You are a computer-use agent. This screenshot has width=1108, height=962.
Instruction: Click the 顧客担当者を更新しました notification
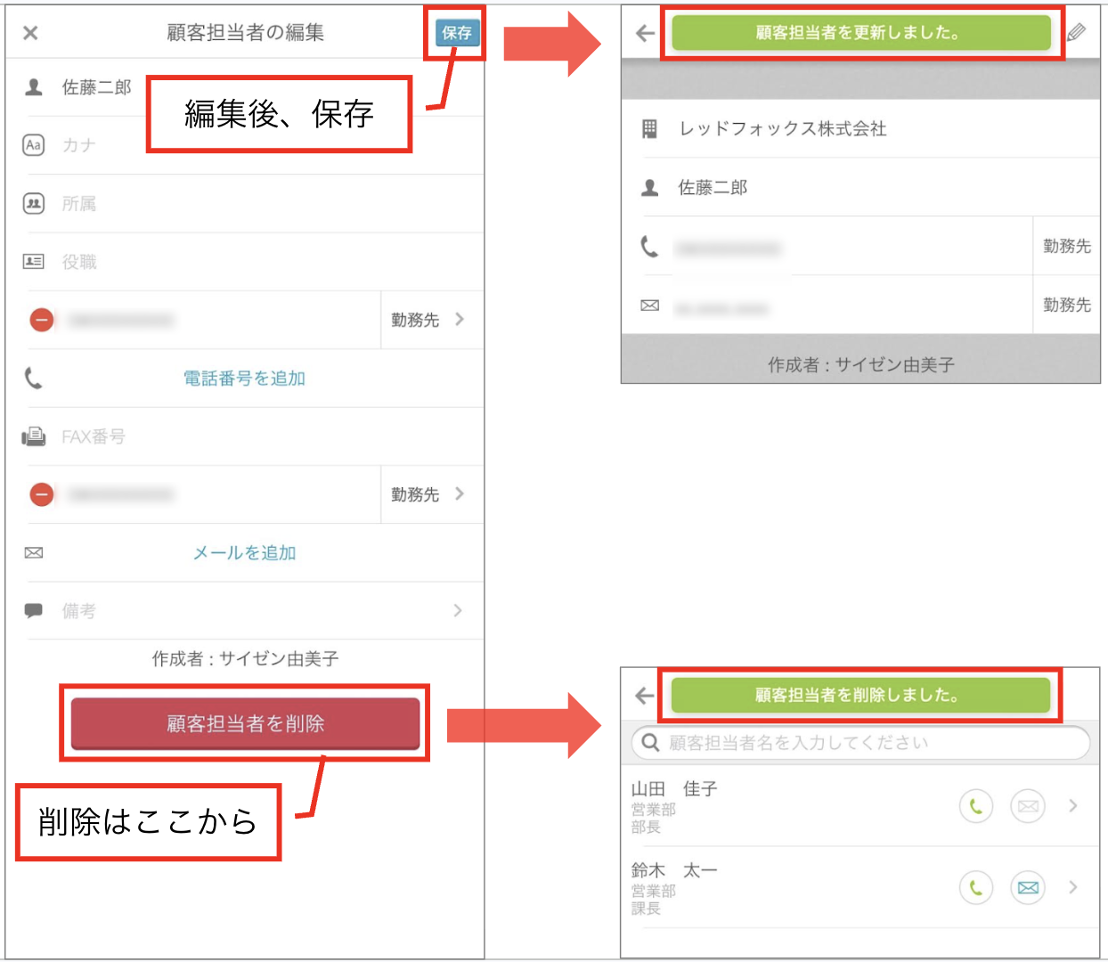(860, 33)
